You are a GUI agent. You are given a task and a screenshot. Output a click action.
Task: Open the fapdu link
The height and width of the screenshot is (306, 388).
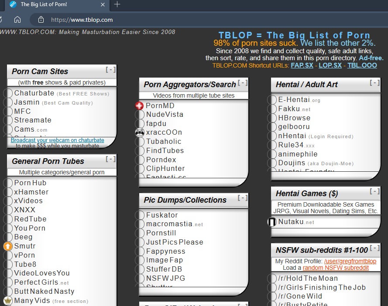[x=156, y=124]
